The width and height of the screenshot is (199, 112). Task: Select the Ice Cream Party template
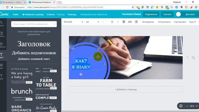46,108
